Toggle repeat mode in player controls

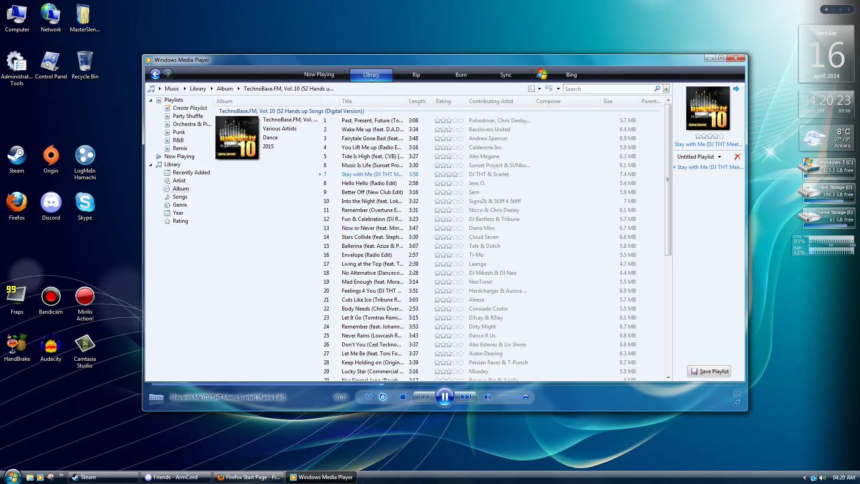(x=383, y=397)
